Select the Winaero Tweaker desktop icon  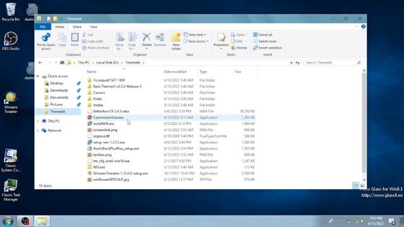click(11, 102)
